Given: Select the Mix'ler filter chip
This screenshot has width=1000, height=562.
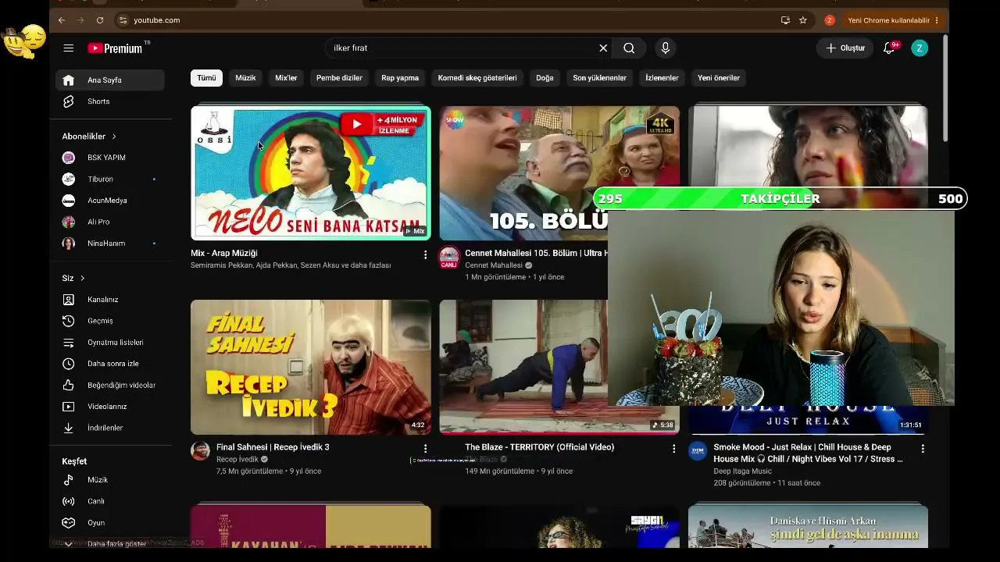Looking at the screenshot, I should point(286,78).
